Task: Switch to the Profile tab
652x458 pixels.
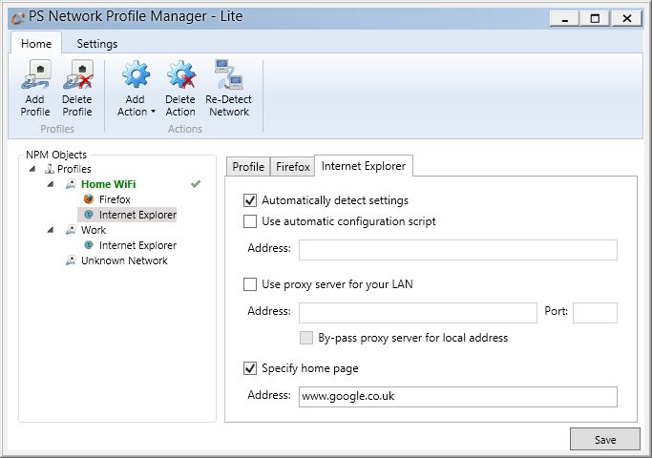Action: pyautogui.click(x=248, y=166)
